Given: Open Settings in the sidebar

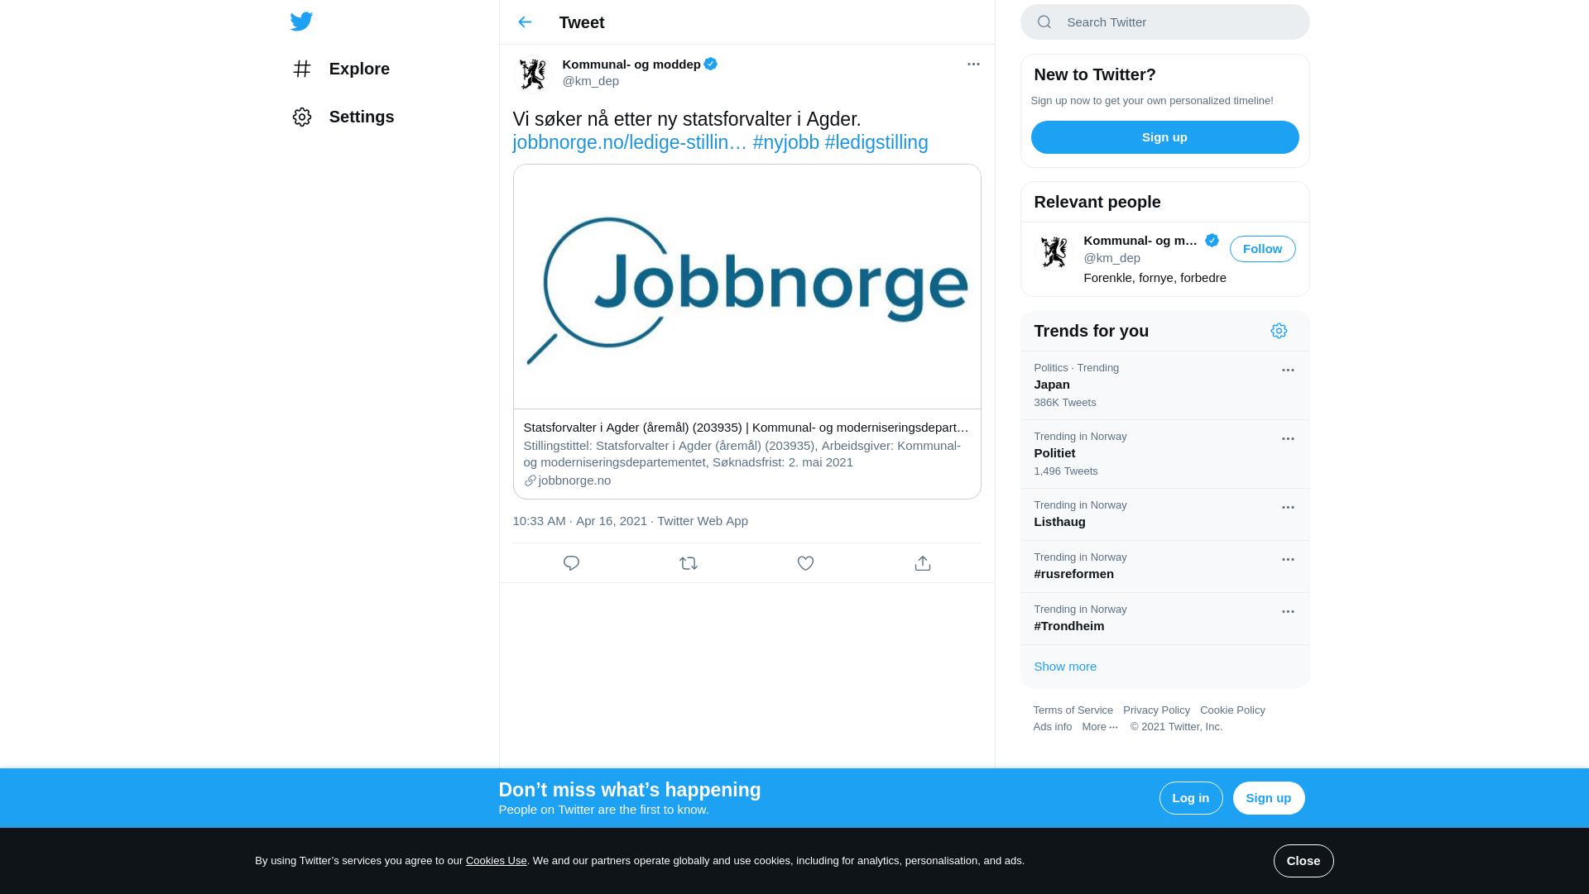Looking at the screenshot, I should point(361,117).
